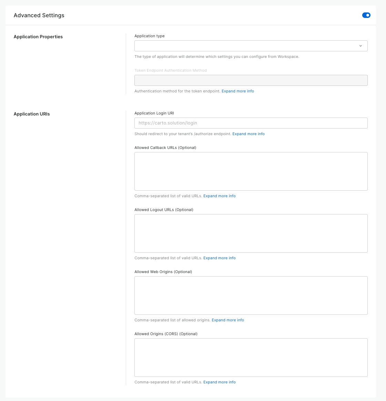Click the Allowed Origins (CORS) text area
This screenshot has width=386, height=401.
[251, 358]
